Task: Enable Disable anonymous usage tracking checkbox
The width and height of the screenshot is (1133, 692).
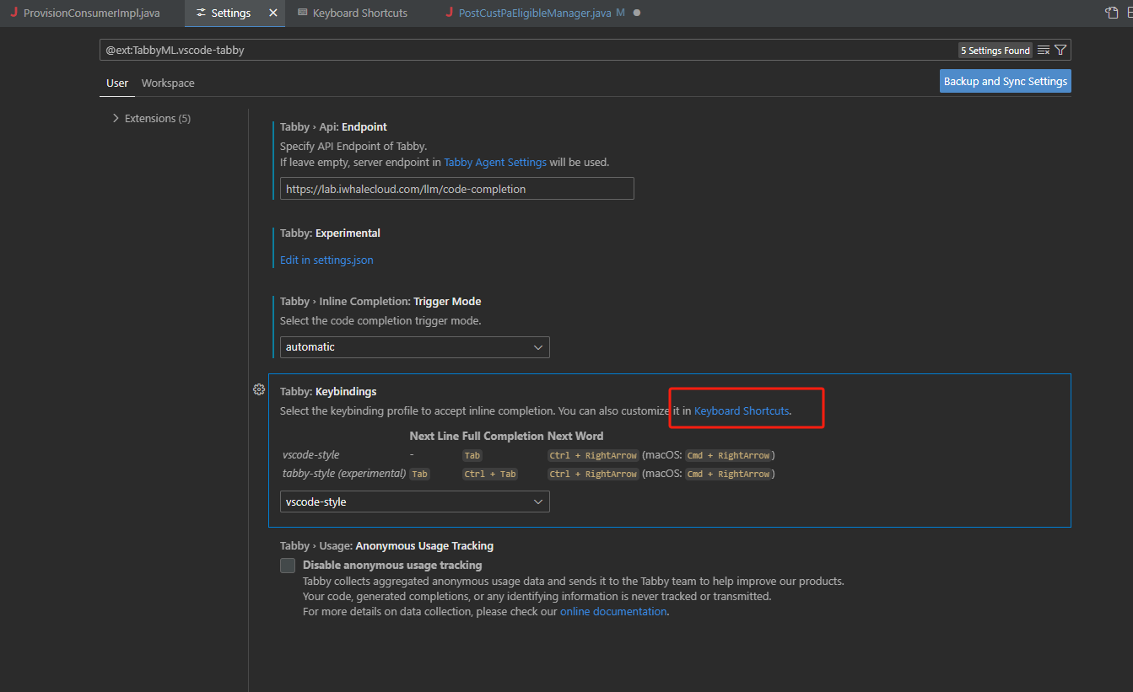Action: 288,566
